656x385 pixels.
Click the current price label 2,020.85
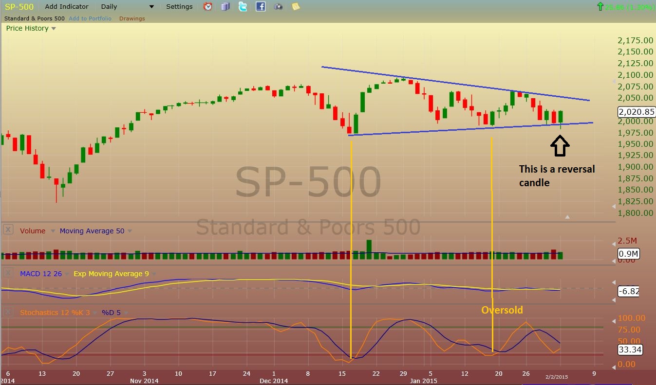pos(637,111)
